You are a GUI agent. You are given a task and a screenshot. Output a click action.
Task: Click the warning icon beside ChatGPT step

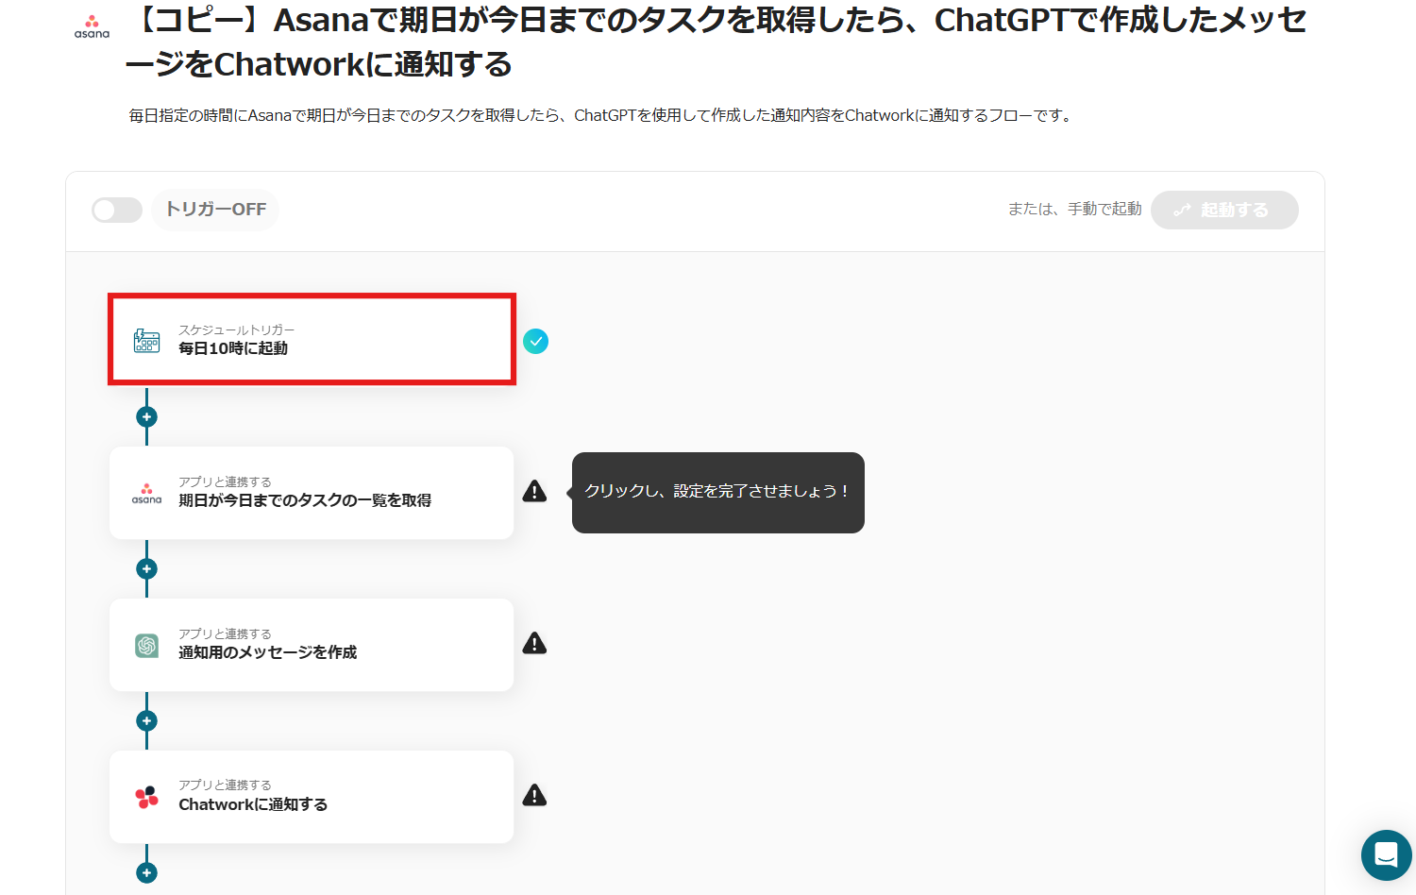pyautogui.click(x=535, y=644)
